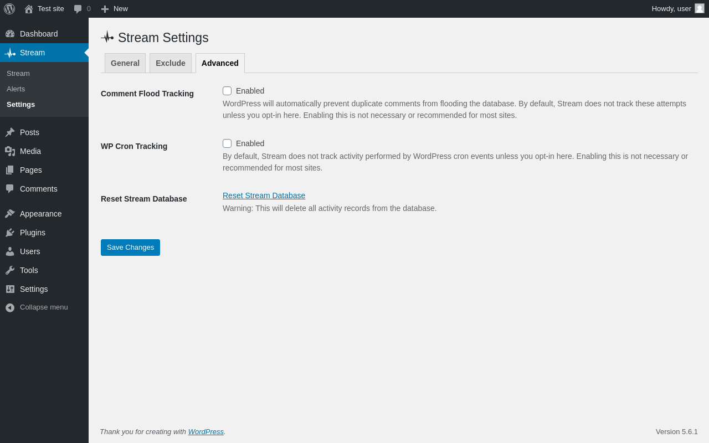Open the Alerts submenu item

tap(16, 89)
